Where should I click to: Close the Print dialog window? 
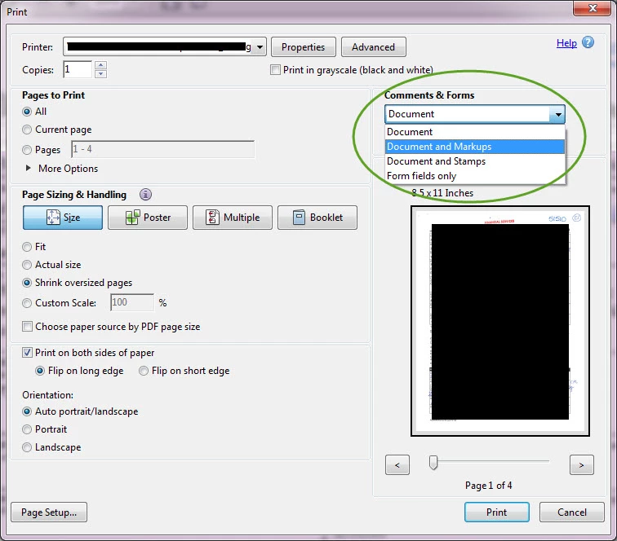tap(593, 8)
